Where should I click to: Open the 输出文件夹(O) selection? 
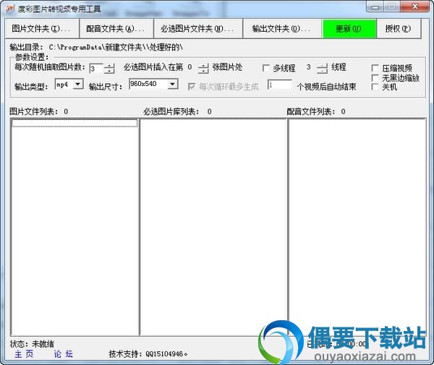[x=282, y=28]
